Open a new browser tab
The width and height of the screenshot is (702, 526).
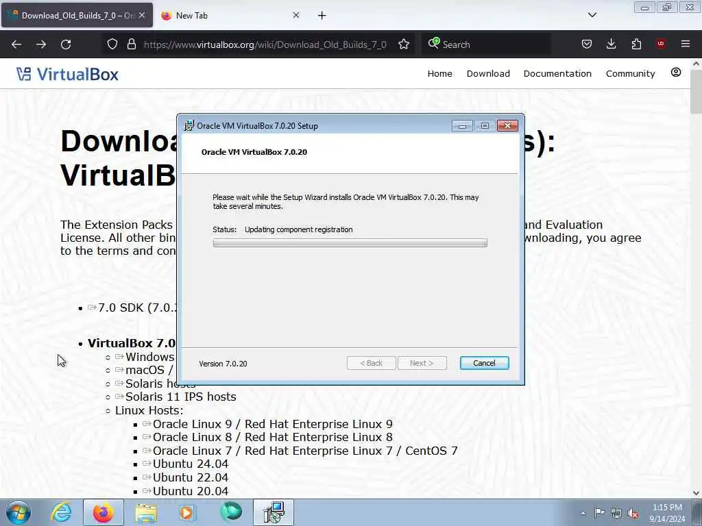pos(322,16)
